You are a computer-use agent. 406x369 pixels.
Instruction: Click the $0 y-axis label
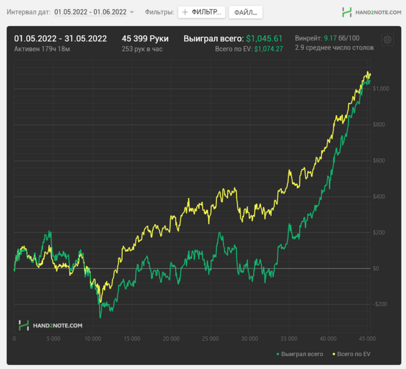coord(376,269)
